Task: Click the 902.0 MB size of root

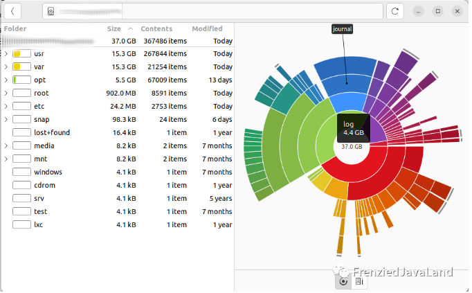Action: (121, 94)
